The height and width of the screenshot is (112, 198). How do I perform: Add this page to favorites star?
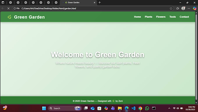point(171,8)
